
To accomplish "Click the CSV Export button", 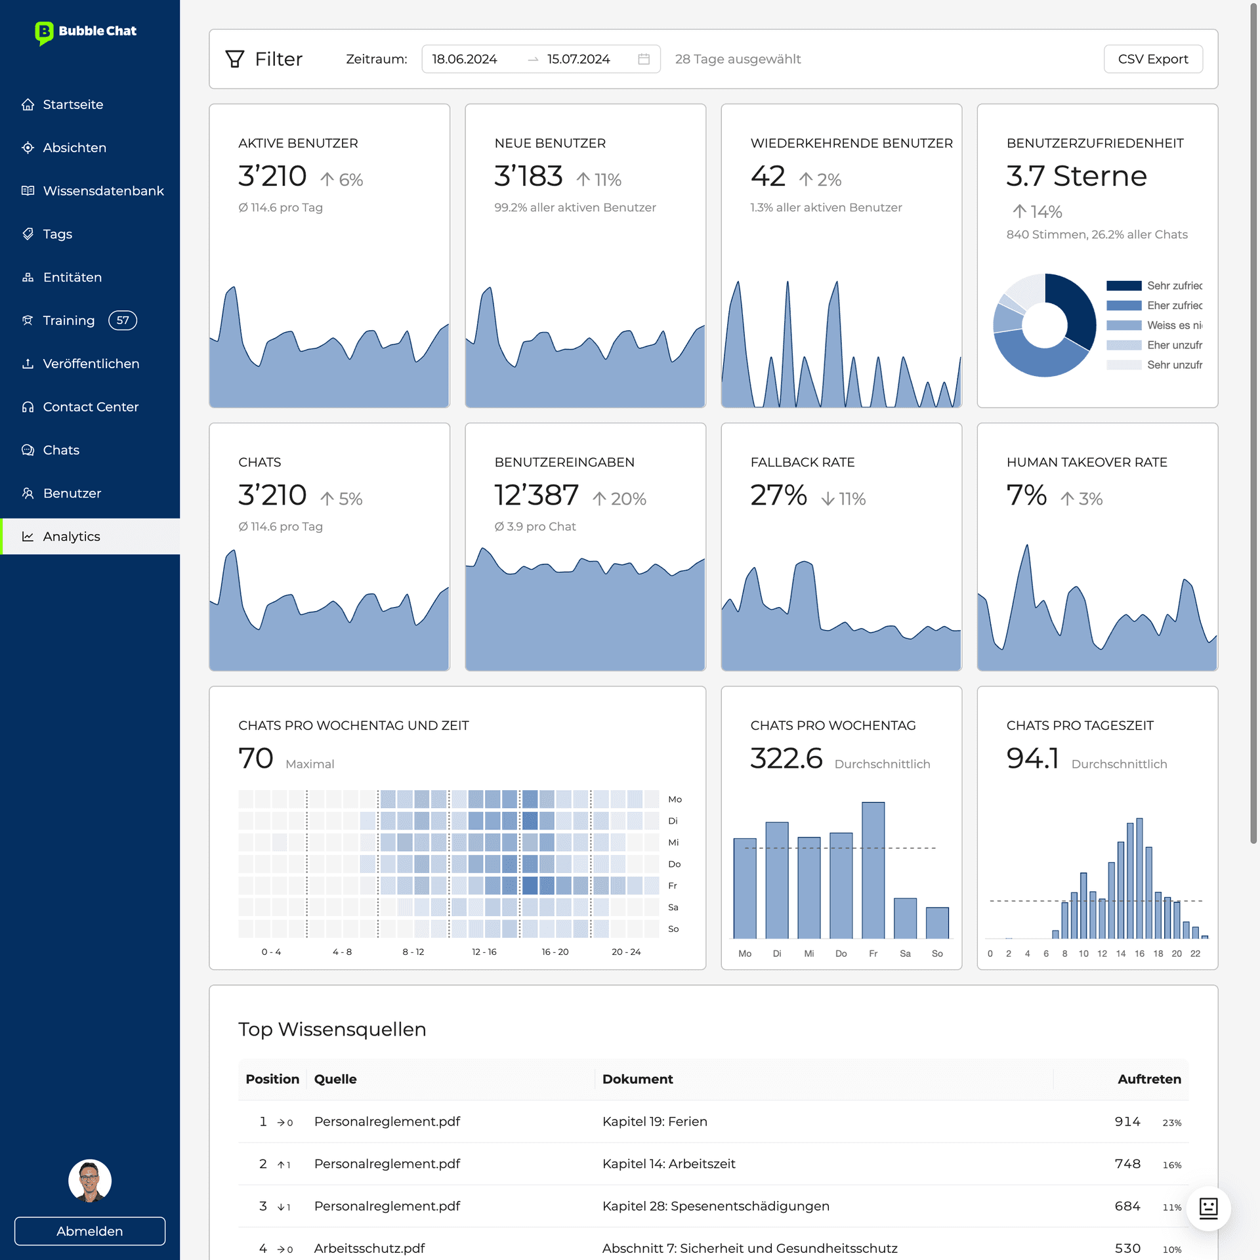I will pos(1153,59).
